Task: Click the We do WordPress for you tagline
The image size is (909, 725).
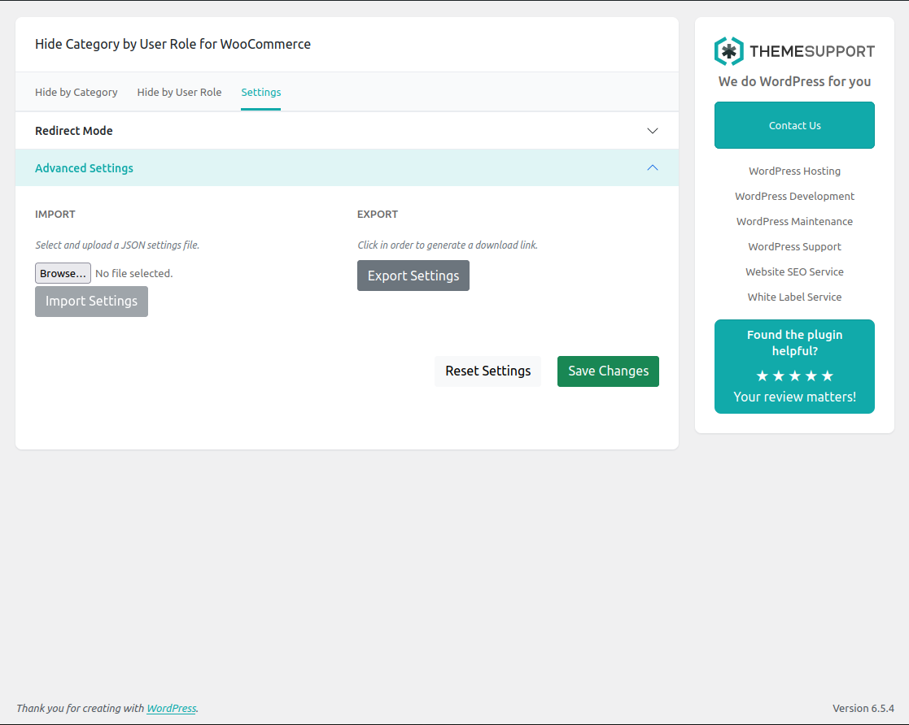Action: point(794,81)
